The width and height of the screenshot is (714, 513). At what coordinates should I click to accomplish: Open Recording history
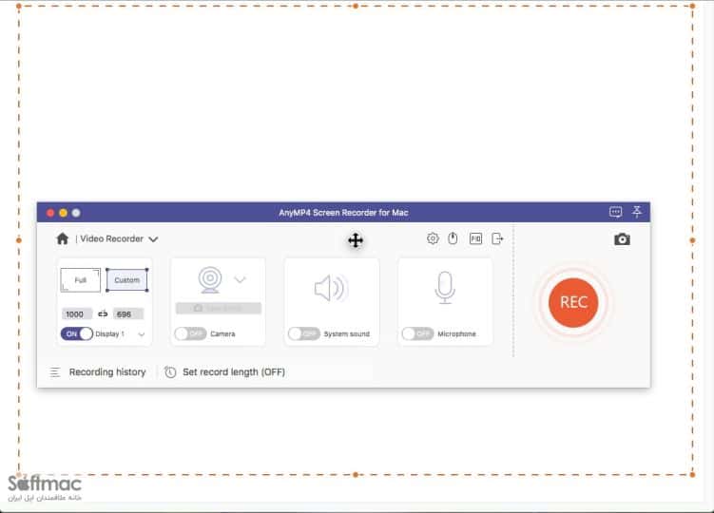pyautogui.click(x=107, y=372)
